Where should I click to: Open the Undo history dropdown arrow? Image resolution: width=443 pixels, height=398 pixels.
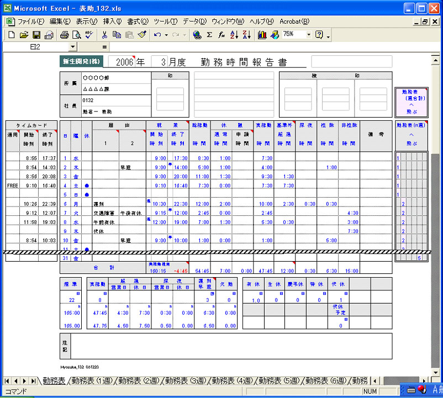coord(166,35)
